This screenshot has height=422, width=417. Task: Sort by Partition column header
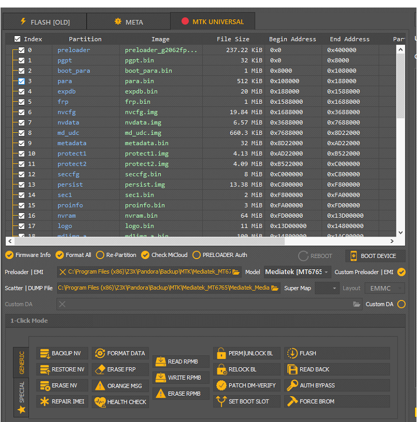point(85,39)
